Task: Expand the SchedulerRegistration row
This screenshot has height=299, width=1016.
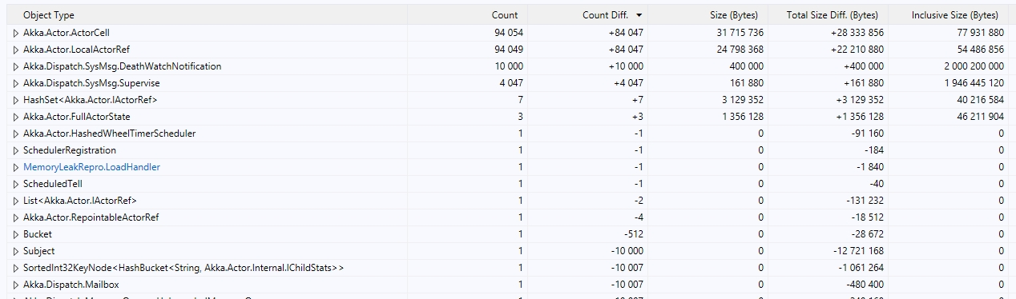Action: [x=16, y=150]
